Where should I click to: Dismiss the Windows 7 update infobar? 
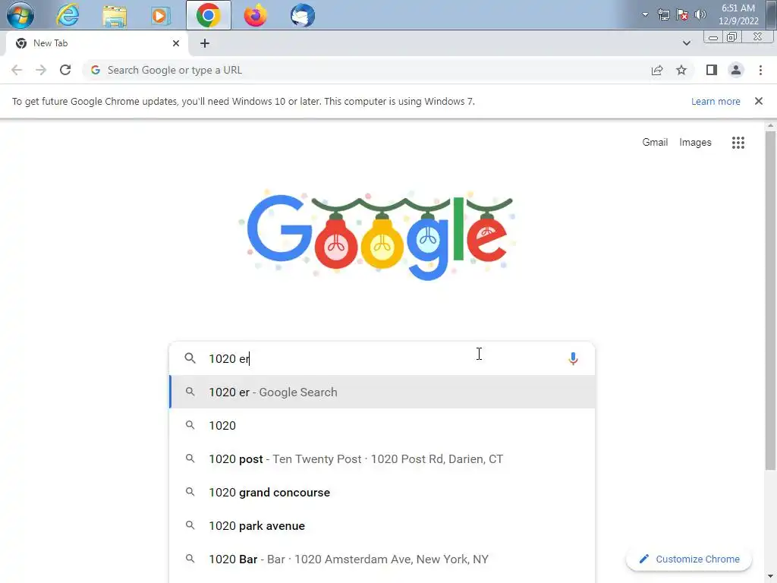click(758, 101)
